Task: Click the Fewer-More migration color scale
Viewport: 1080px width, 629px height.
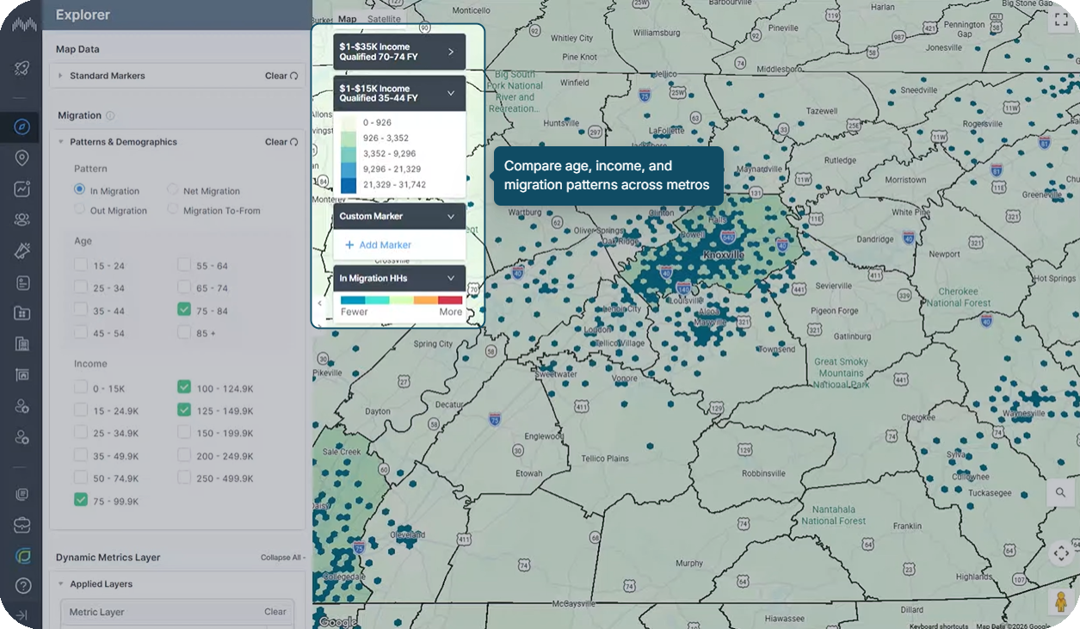Action: 401,299
